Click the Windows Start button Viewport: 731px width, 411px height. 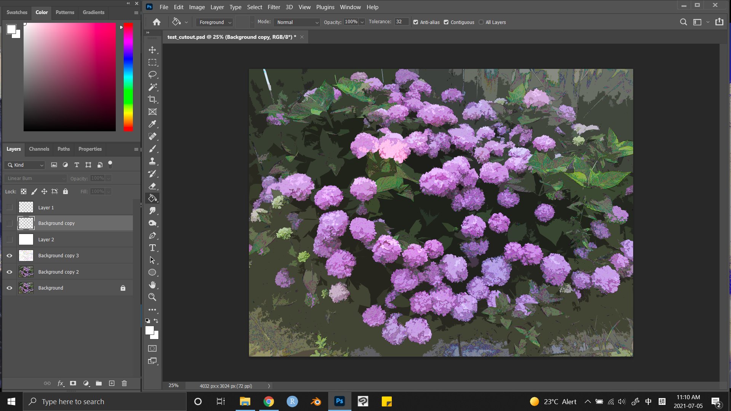(x=11, y=401)
